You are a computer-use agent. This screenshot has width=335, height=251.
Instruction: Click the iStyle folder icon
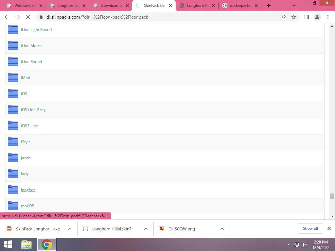tap(13, 142)
